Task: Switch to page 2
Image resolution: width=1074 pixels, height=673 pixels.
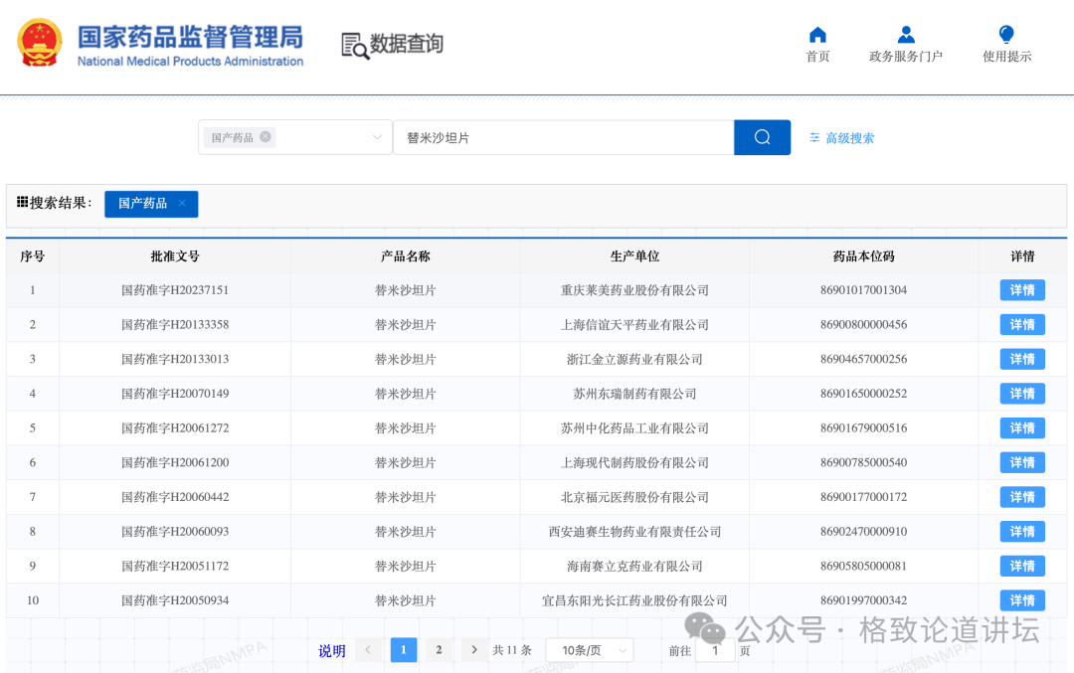Action: pyautogui.click(x=439, y=650)
